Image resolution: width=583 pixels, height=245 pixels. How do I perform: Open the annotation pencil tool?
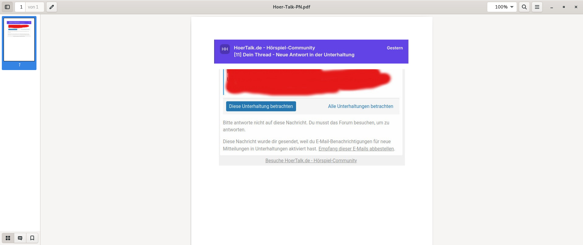click(52, 7)
